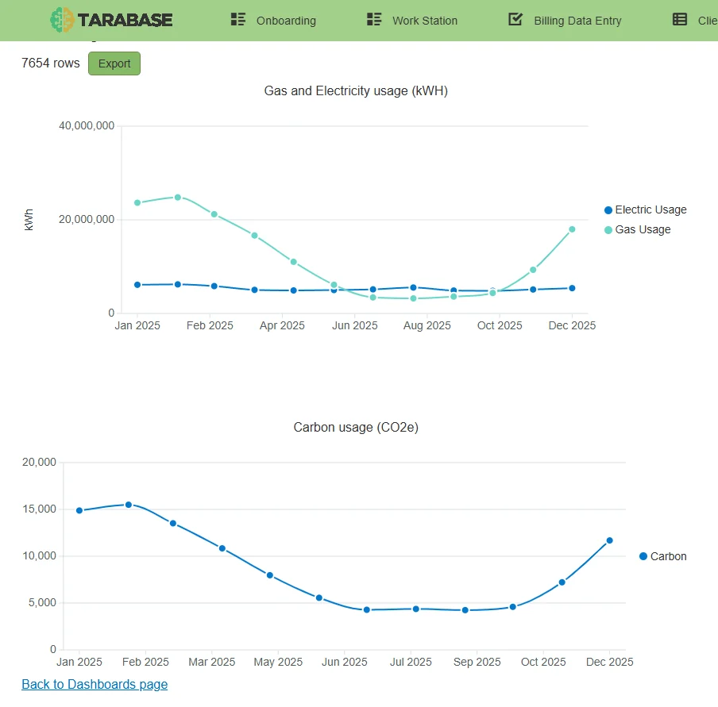
Task: Click the TARABASE brand text
Action: (125, 20)
